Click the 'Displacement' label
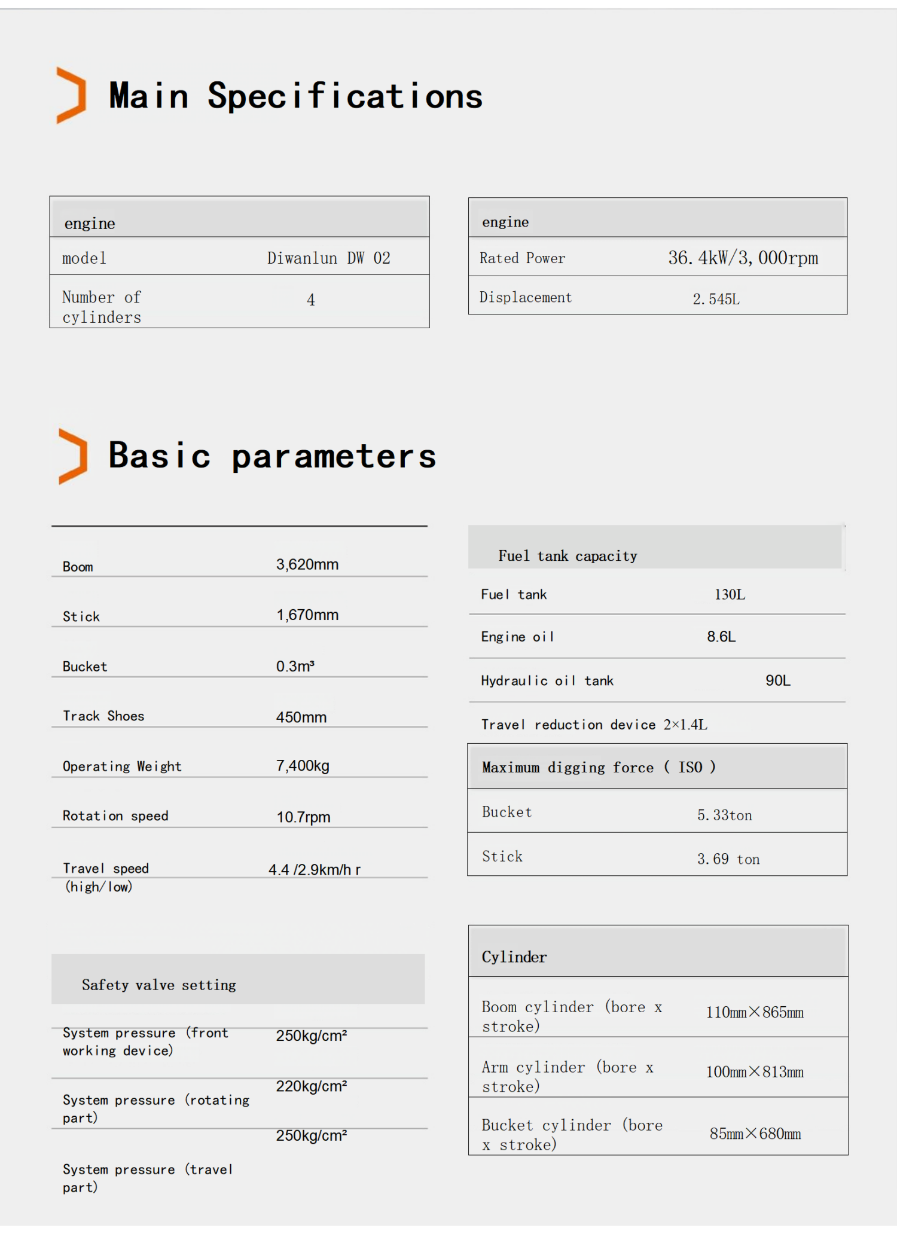The image size is (897, 1234). point(526,297)
